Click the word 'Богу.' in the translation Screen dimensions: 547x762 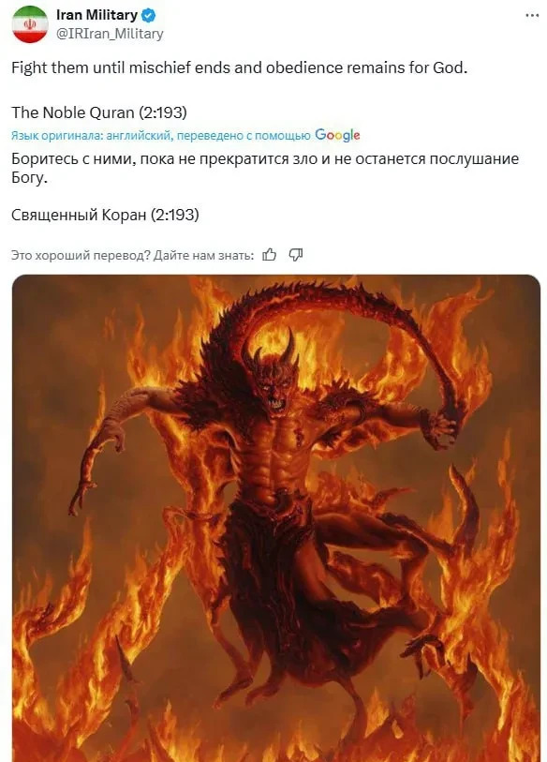[30, 178]
